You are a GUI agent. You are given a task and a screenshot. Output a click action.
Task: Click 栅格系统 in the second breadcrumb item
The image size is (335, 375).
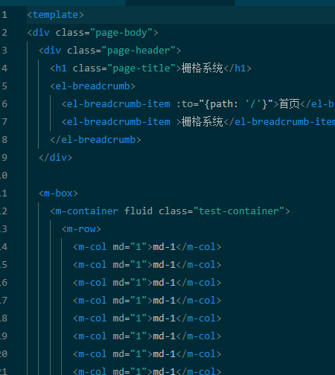pos(202,122)
